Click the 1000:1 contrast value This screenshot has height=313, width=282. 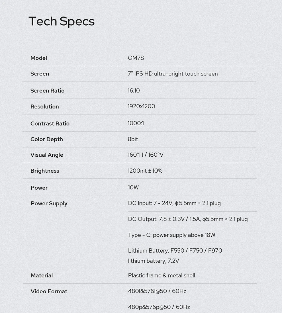coord(136,123)
